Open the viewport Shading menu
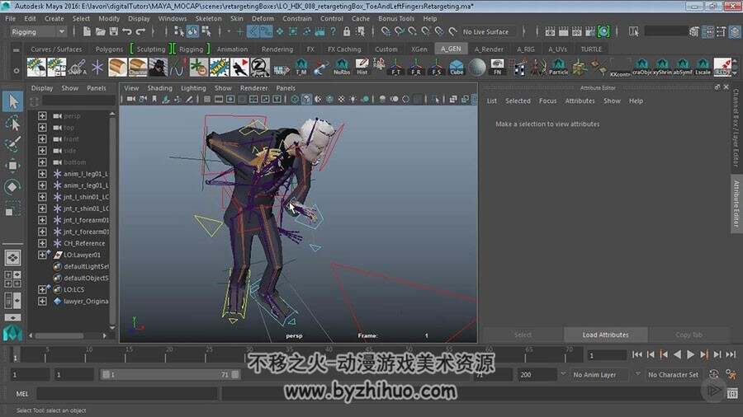The image size is (743, 417). coord(159,88)
